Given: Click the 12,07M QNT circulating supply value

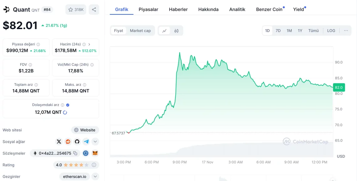Looking at the screenshot, I should 48,112.
